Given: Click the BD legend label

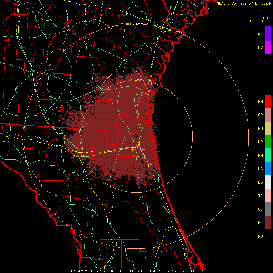Looking at the screenshot, I should 260,129.
